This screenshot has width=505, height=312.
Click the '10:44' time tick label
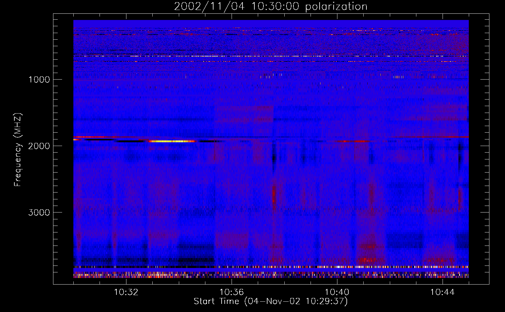(x=442, y=292)
